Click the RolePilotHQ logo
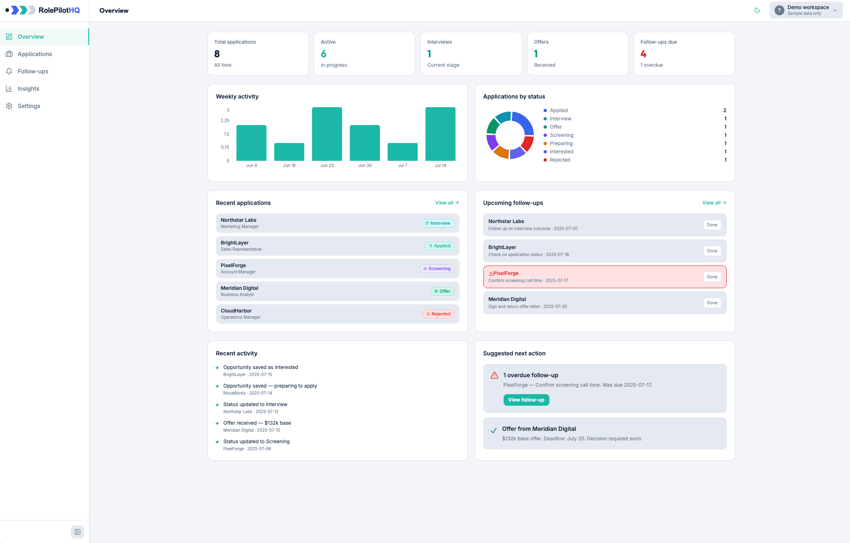Screen dimensions: 850x543 point(42,10)
